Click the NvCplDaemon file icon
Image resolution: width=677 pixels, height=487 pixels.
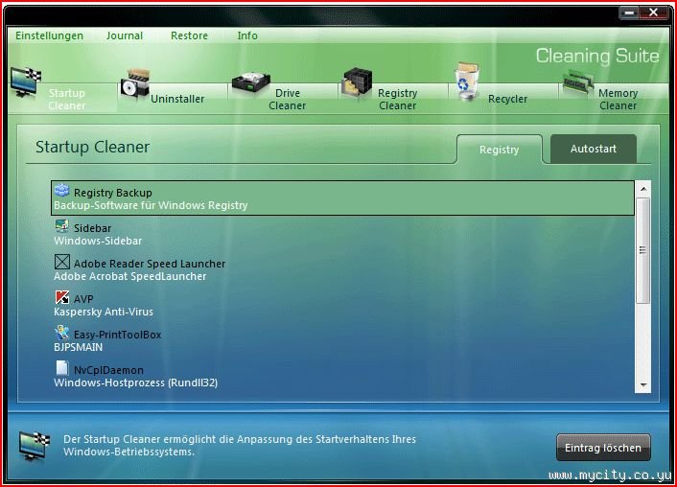coord(62,368)
